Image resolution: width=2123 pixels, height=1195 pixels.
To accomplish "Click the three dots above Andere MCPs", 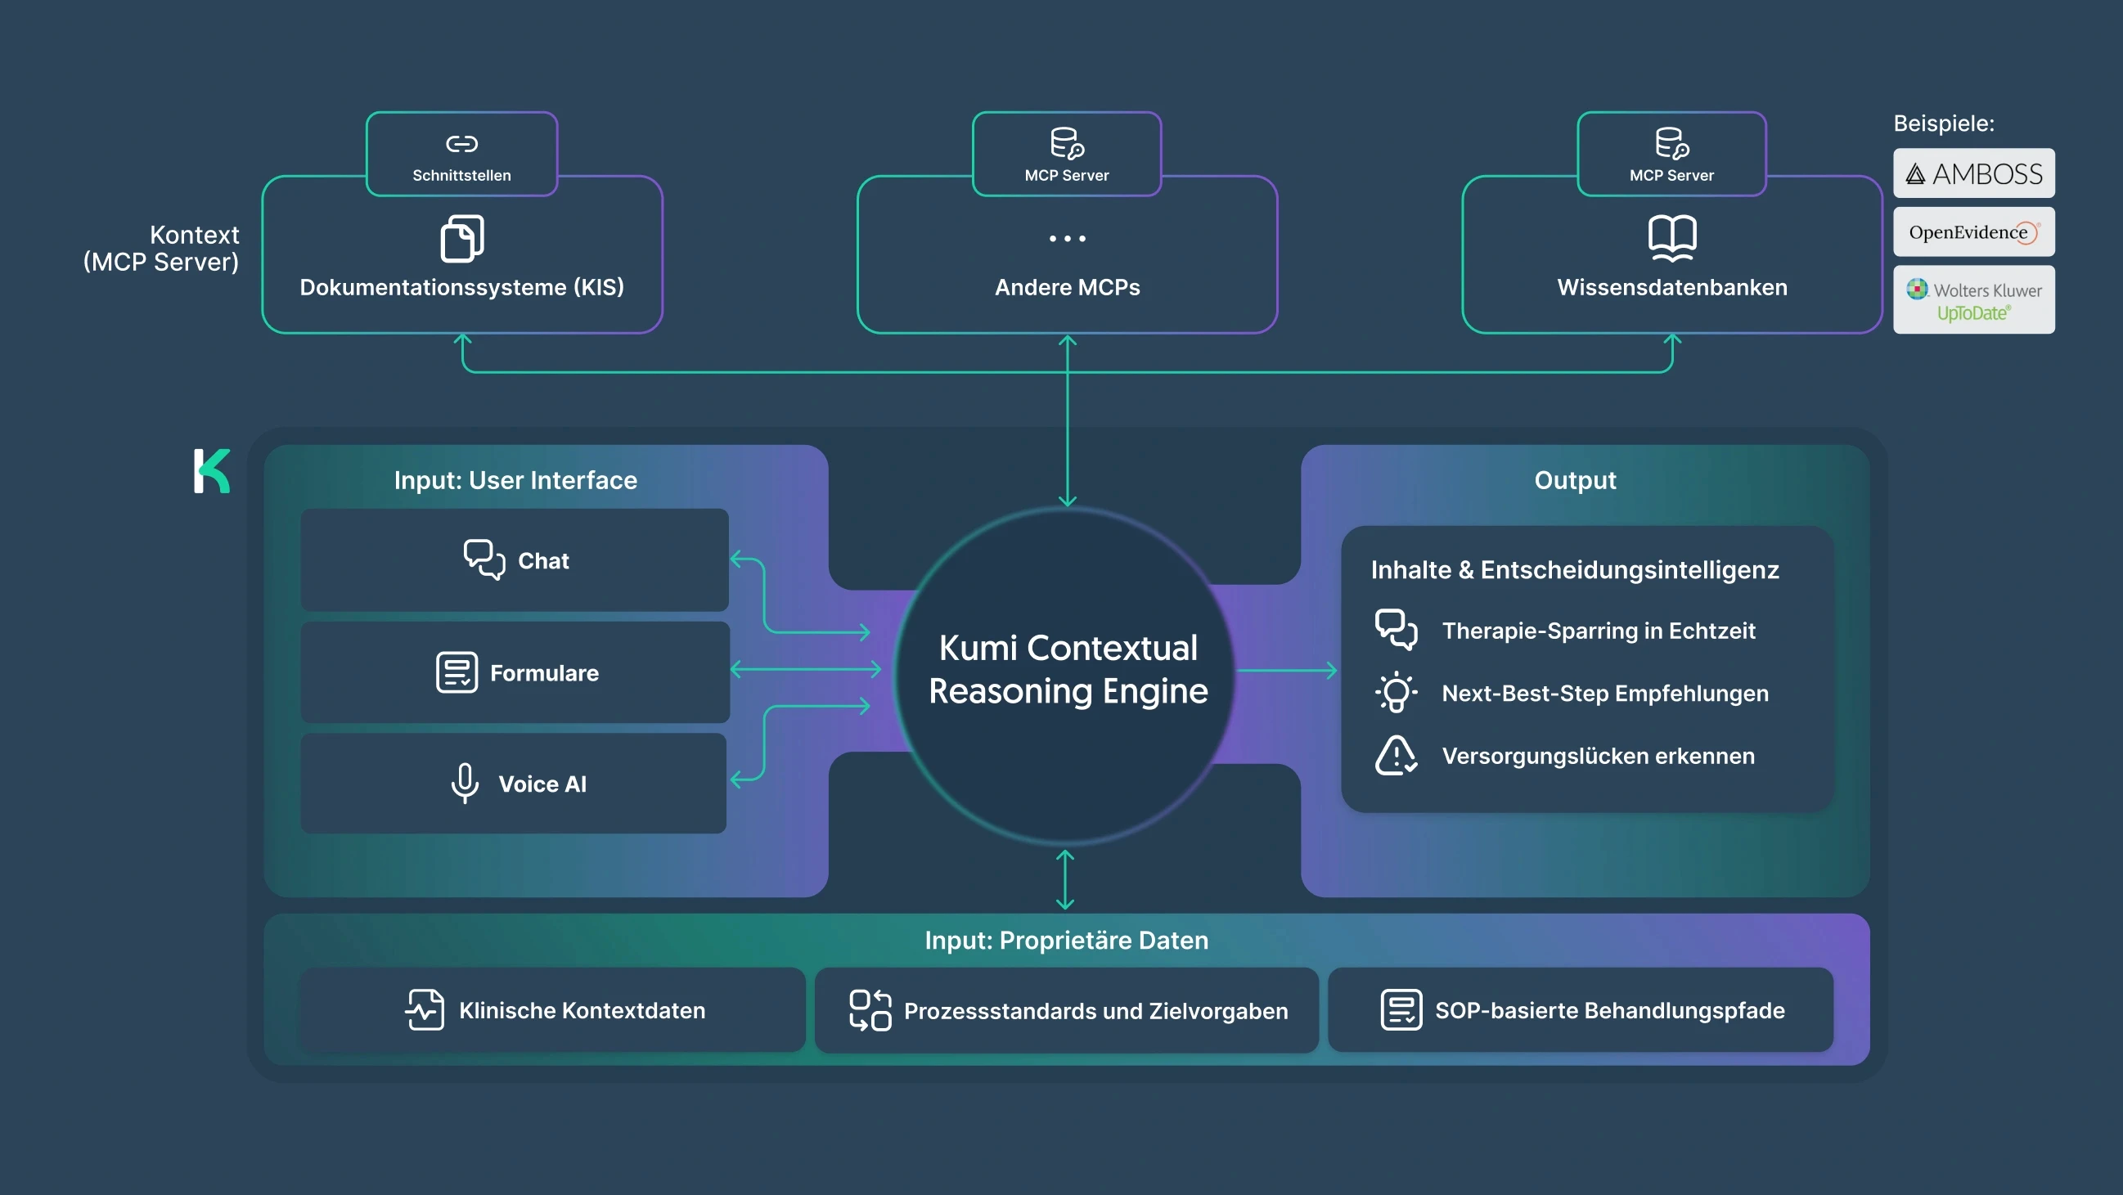I will pyautogui.click(x=1068, y=239).
